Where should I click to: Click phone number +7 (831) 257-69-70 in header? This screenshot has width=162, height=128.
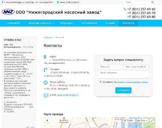click(x=141, y=13)
